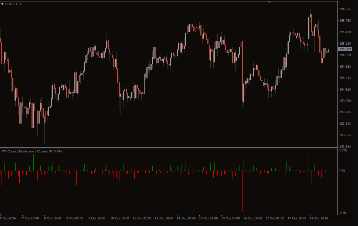Image resolution: width=358 pixels, height=226 pixels.
Task: Click the -0.75 indicator scale value
Action: coord(343,213)
